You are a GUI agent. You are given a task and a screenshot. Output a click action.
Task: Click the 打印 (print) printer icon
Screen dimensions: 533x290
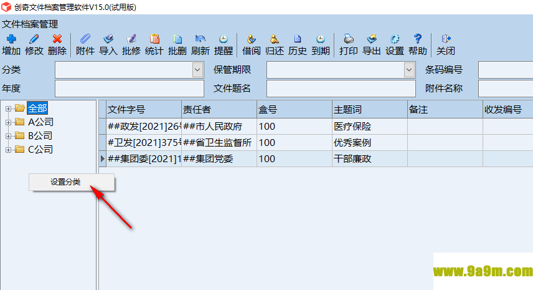(349, 39)
